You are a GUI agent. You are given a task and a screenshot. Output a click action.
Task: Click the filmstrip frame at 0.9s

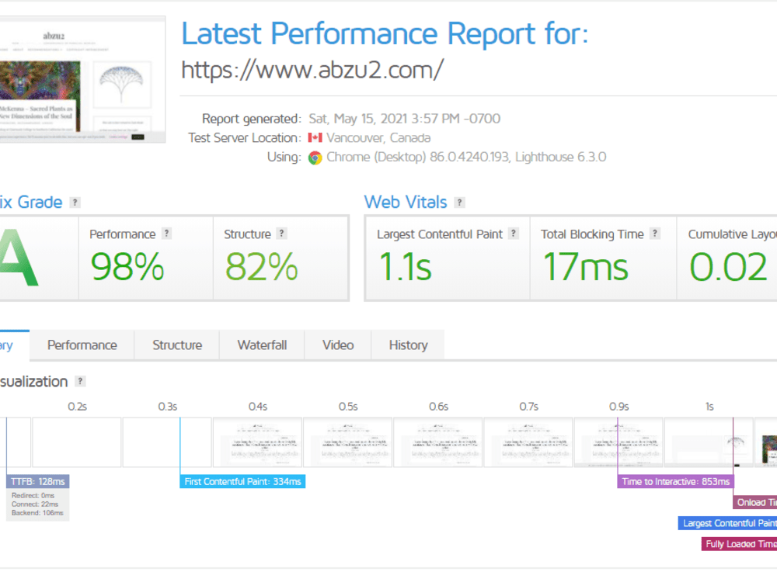[x=618, y=442]
